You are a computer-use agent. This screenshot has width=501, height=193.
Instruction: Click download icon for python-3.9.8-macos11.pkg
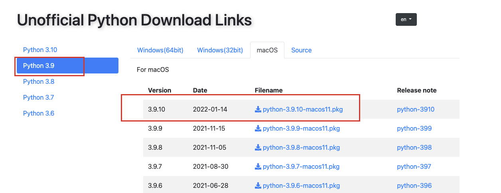(258, 147)
